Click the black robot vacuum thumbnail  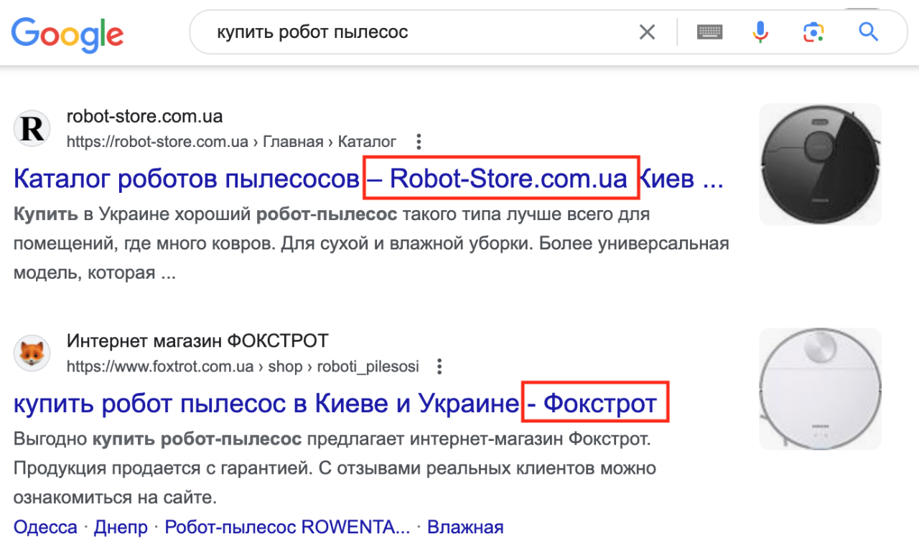[820, 164]
